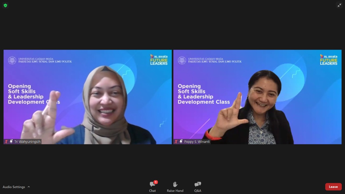
Task: Select Poppy S. Winanti's video tile
Action: tap(257, 97)
